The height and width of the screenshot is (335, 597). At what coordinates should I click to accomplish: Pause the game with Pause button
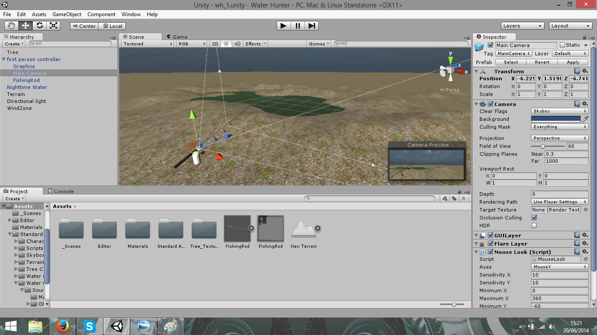(298, 26)
